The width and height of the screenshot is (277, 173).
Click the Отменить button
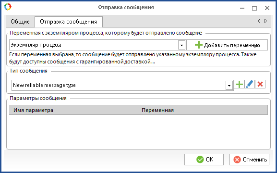pos(249,160)
